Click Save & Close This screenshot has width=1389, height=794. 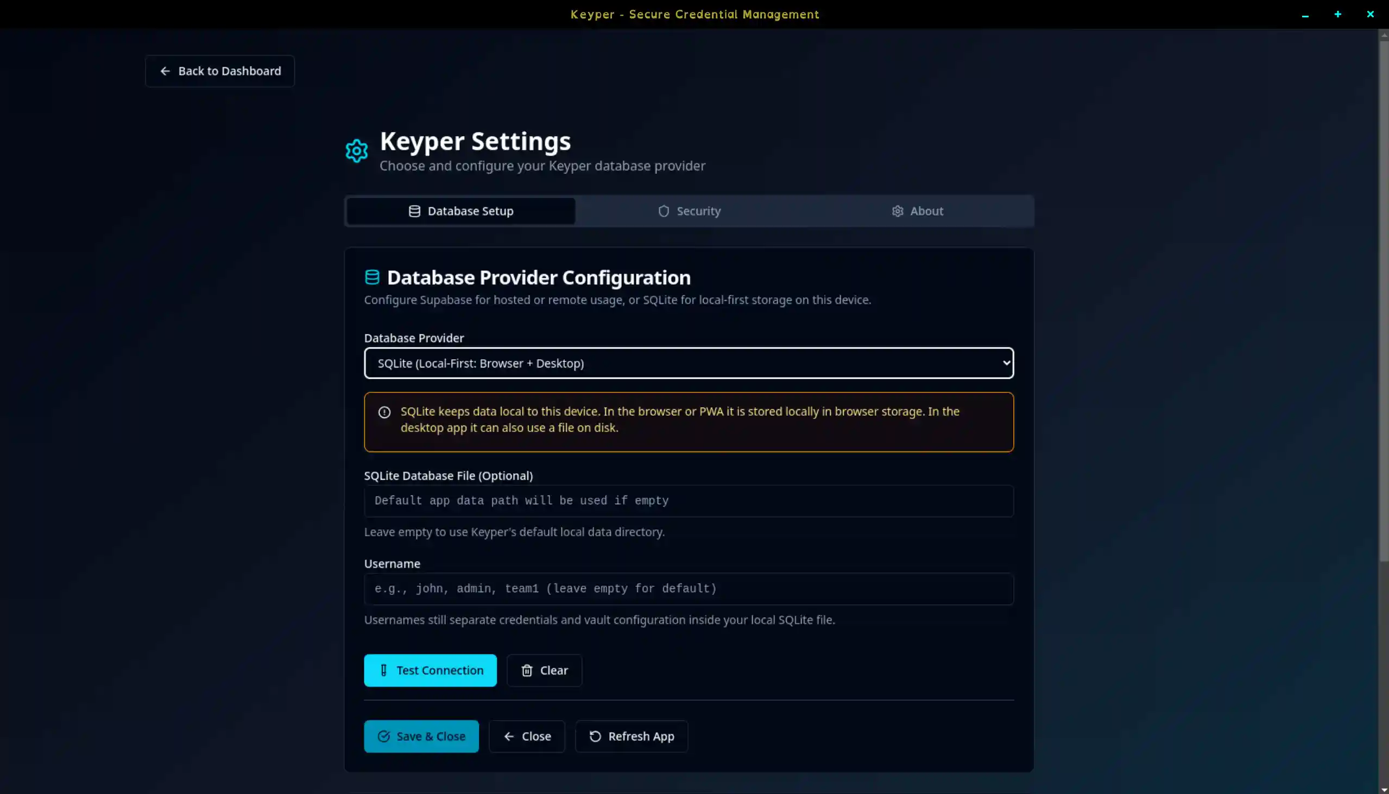click(x=421, y=736)
